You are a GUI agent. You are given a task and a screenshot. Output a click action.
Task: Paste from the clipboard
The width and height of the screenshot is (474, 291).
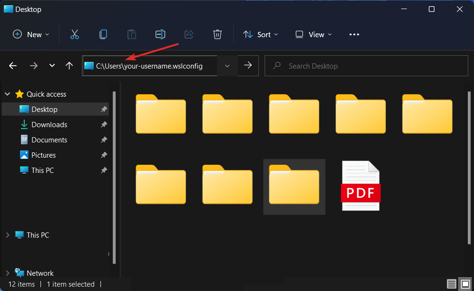[x=131, y=34]
